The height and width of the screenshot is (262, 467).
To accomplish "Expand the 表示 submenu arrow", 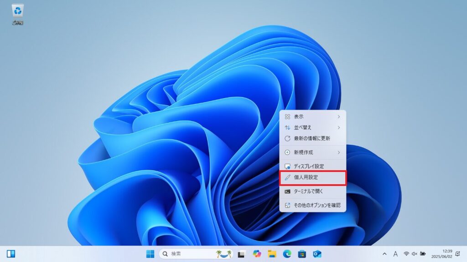I will click(x=339, y=117).
